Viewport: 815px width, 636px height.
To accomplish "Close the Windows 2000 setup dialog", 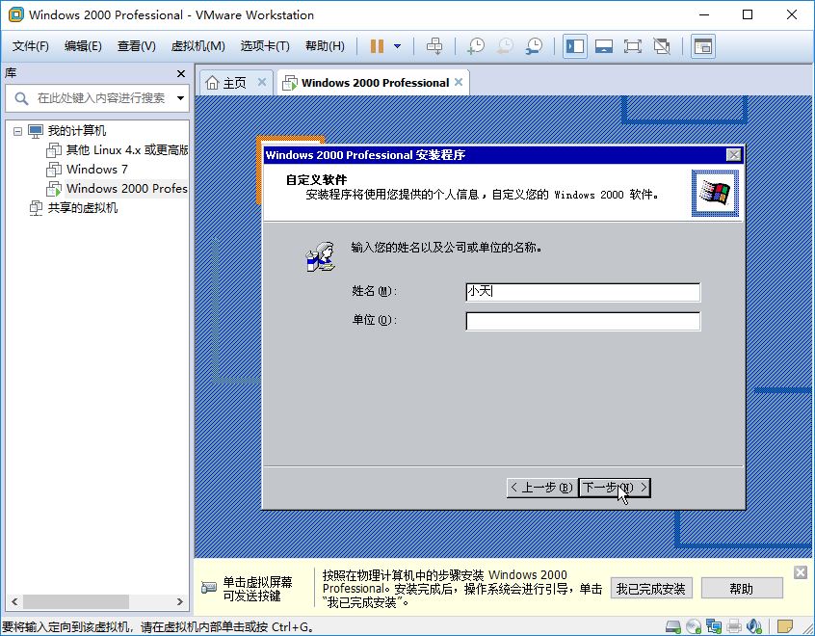I will click(x=733, y=155).
